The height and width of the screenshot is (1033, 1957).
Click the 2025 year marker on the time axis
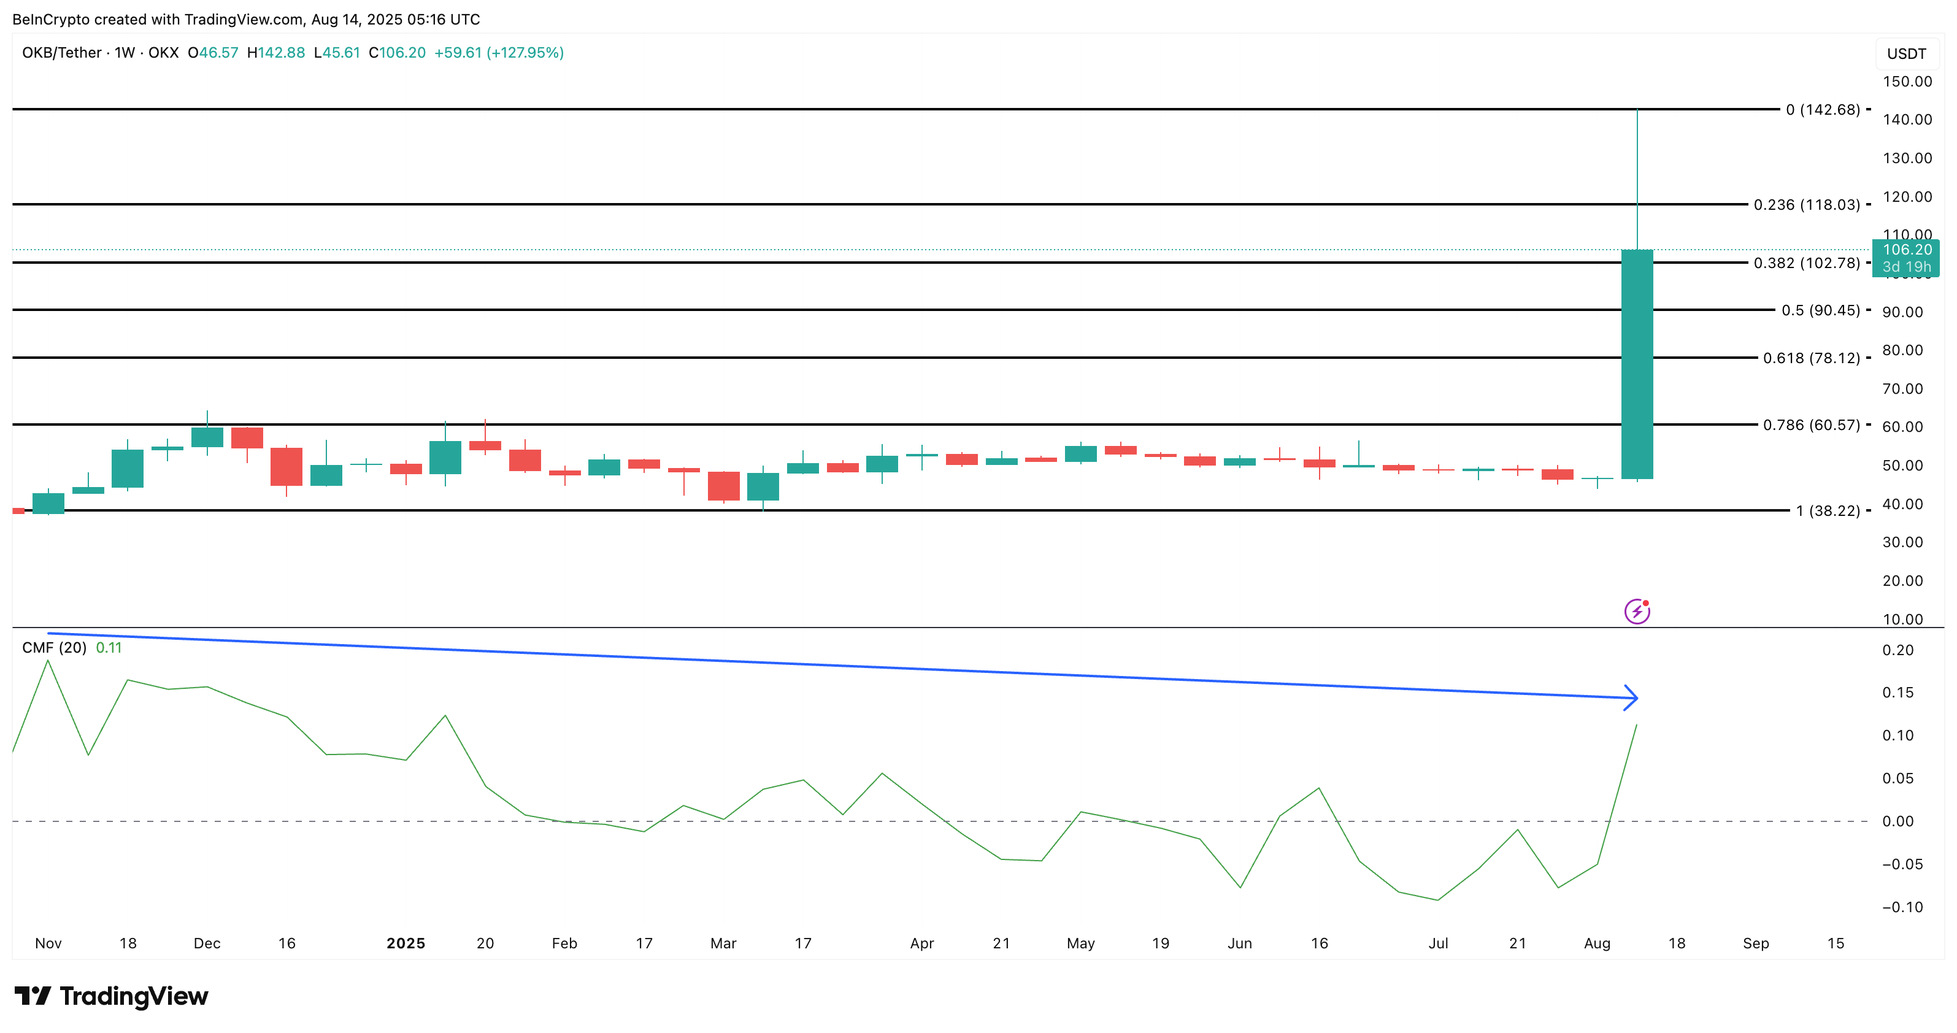[x=406, y=943]
